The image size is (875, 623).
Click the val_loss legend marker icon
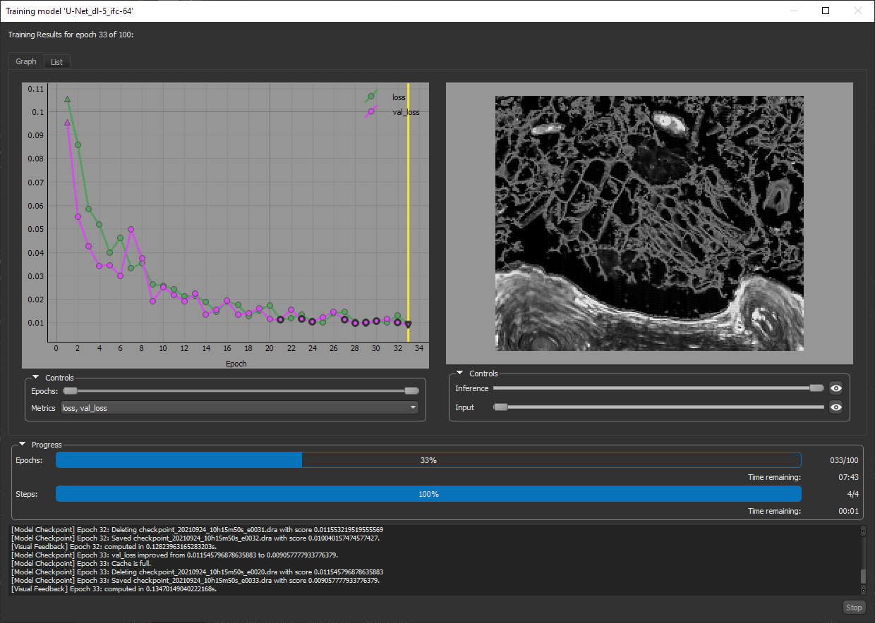point(371,112)
